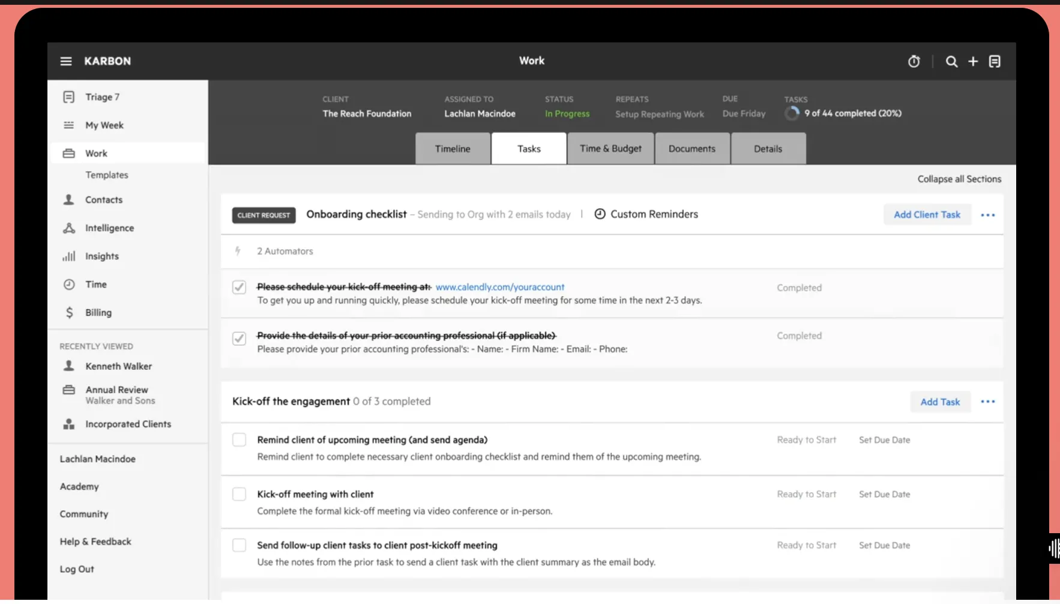Open the hamburger menu beside KARBON
This screenshot has height=604, width=1060.
click(66, 61)
